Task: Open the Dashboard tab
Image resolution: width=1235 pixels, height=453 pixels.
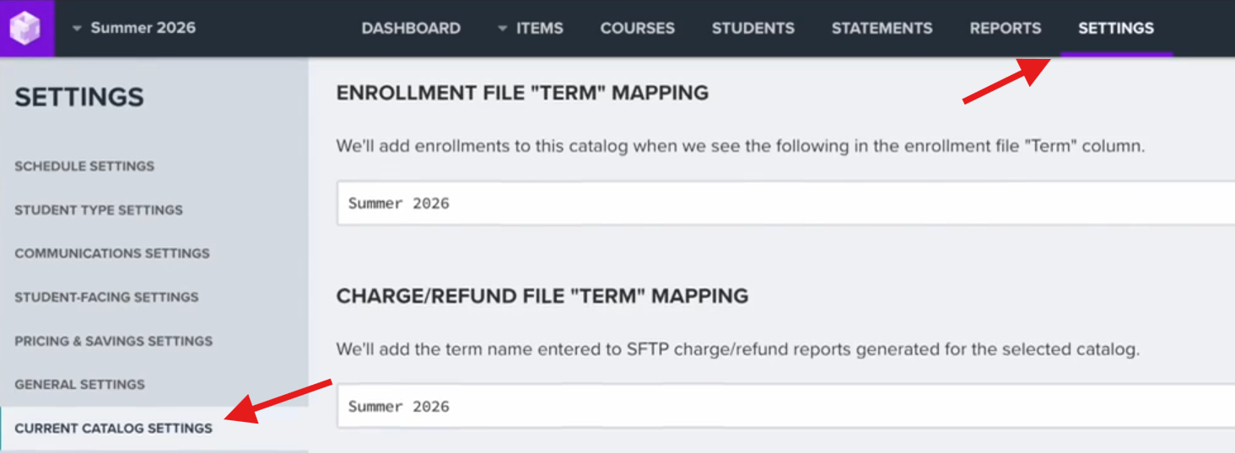Action: click(x=411, y=29)
